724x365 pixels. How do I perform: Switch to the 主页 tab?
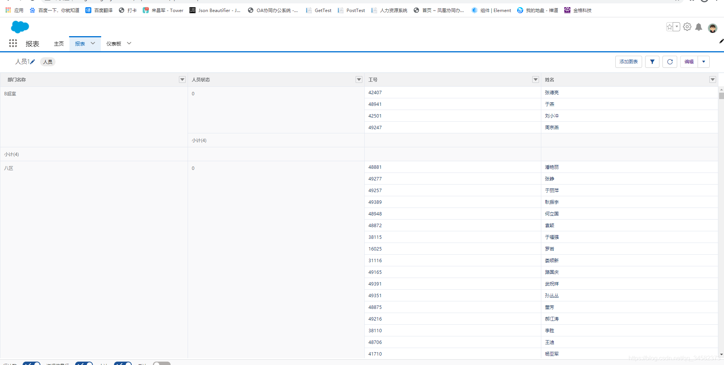tap(59, 43)
